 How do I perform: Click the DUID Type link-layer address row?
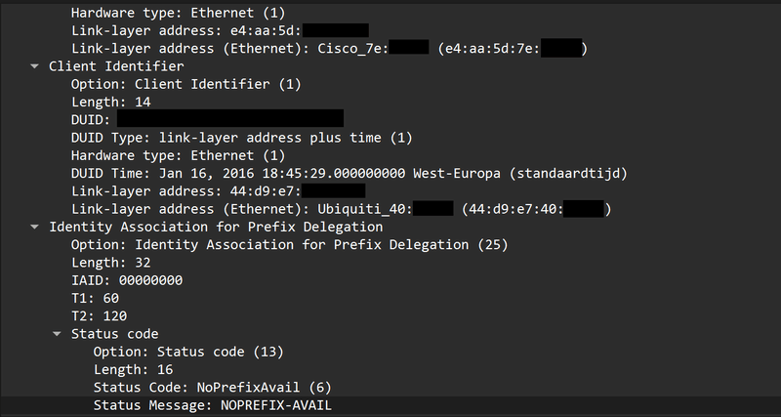coord(242,137)
